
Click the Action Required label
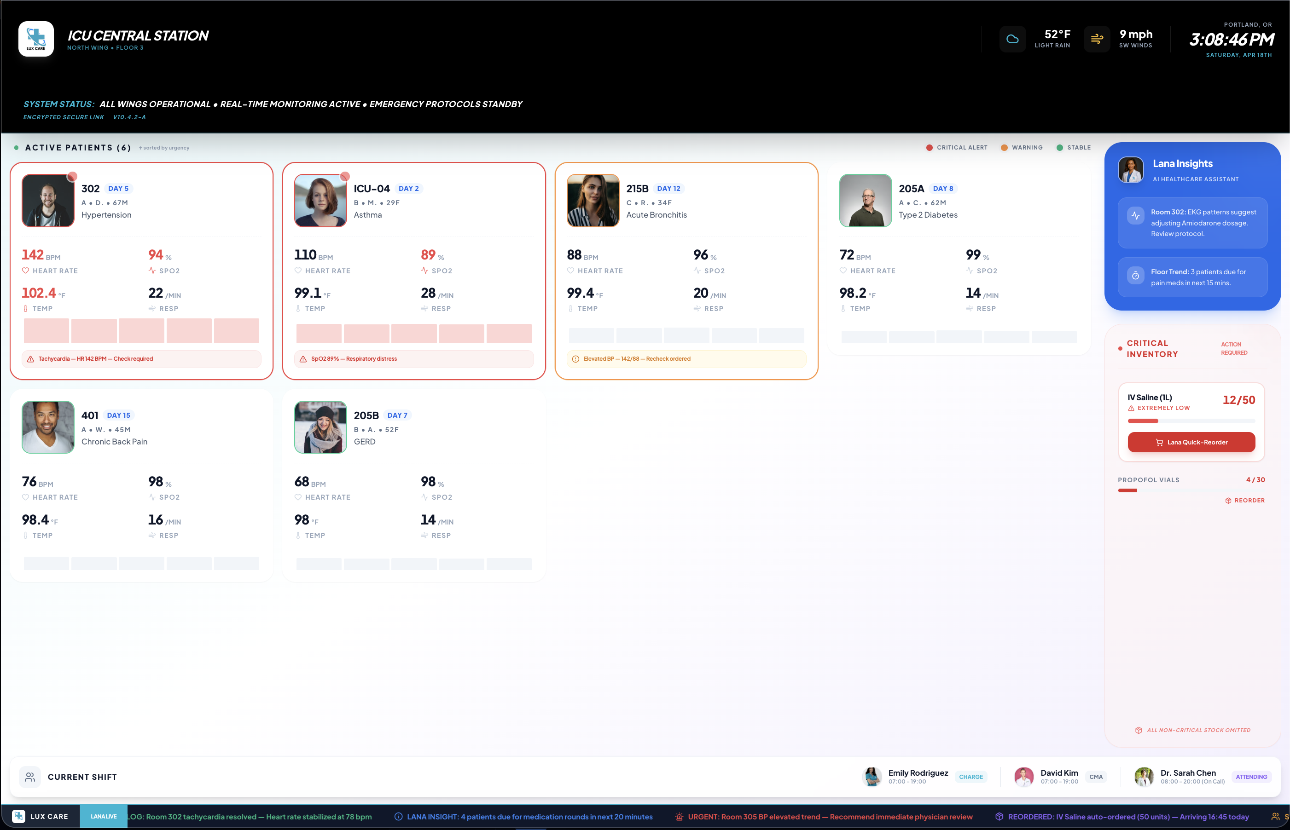coord(1234,349)
